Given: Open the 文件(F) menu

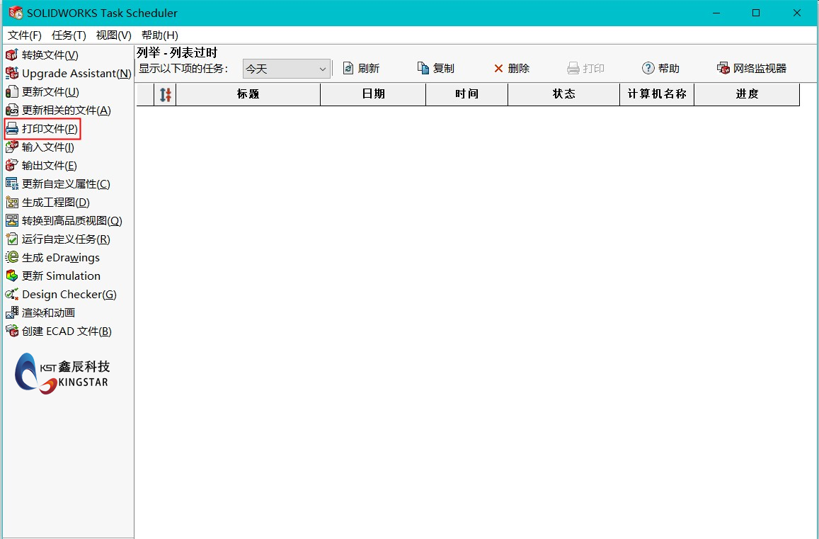Looking at the screenshot, I should 25,35.
